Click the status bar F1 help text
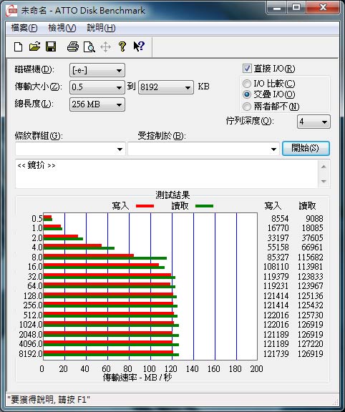 pos(49,400)
